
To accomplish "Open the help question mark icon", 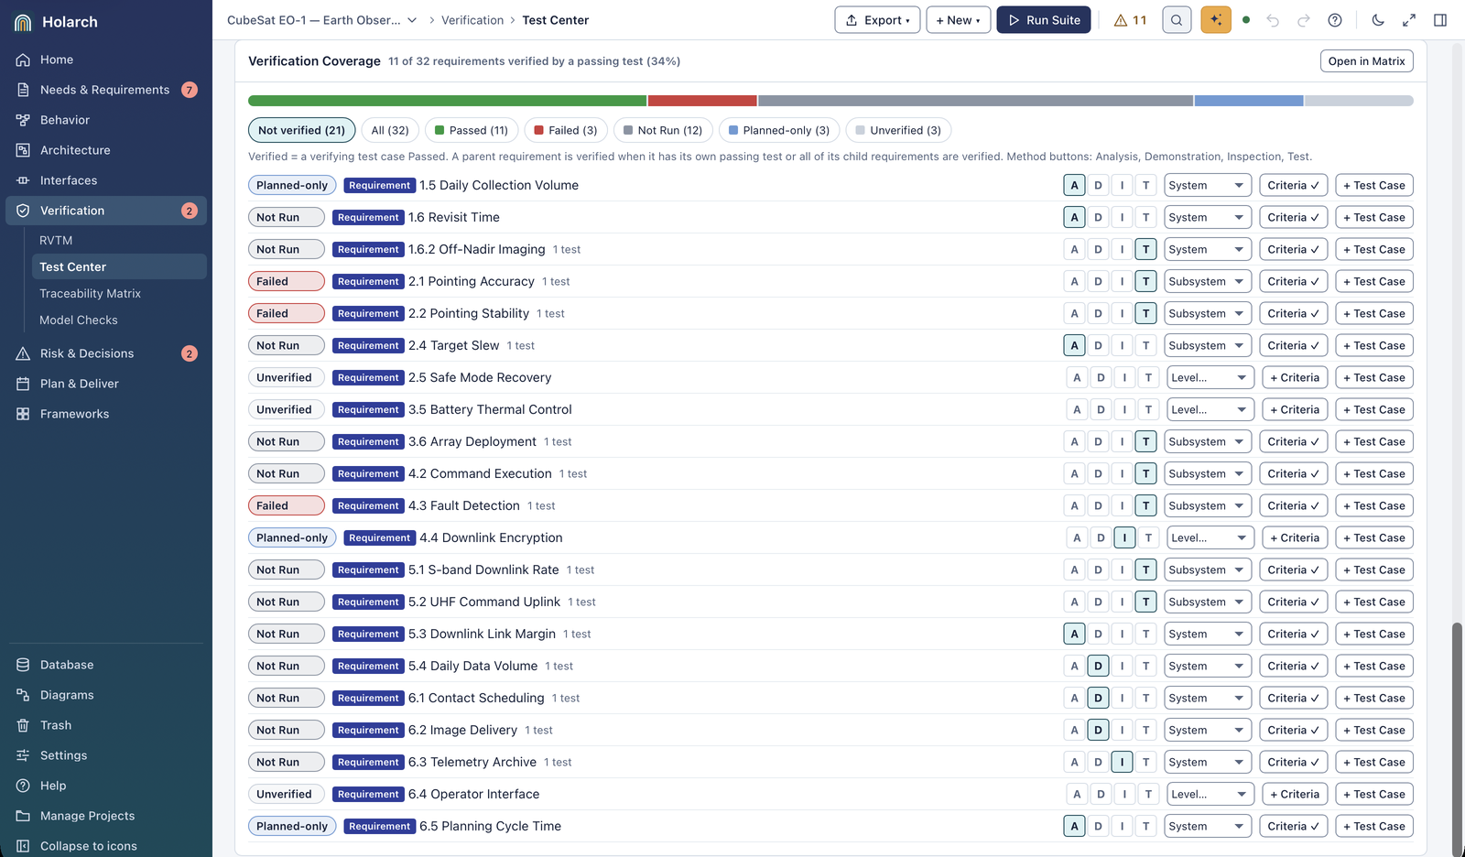I will (x=1335, y=20).
